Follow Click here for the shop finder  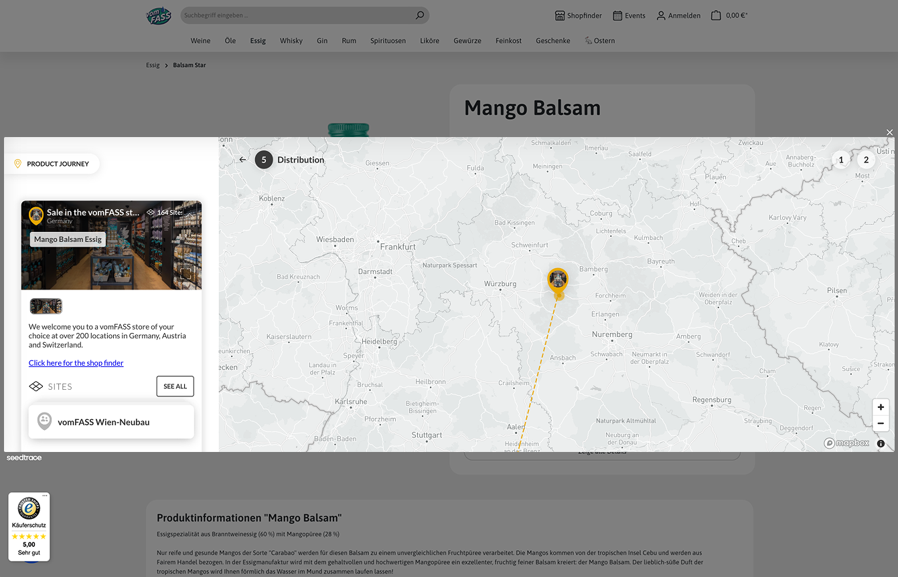point(76,363)
